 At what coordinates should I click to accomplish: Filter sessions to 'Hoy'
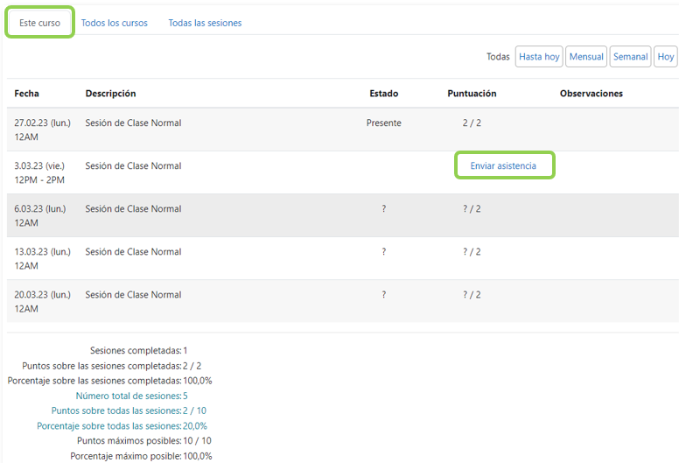point(666,57)
